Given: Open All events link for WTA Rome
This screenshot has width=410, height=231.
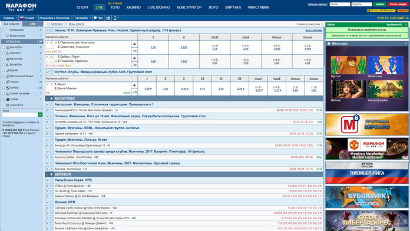Looking at the screenshot, I should click(314, 30).
